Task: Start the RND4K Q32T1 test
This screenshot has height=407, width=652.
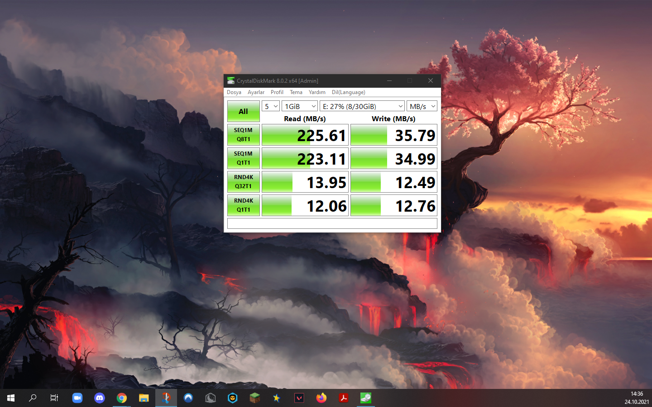Action: [243, 182]
